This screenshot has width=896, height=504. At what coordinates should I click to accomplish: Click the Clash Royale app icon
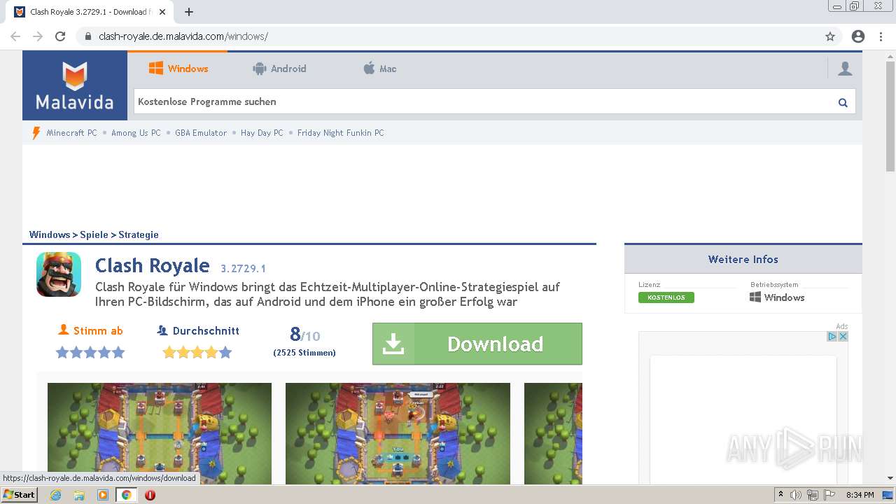[59, 274]
